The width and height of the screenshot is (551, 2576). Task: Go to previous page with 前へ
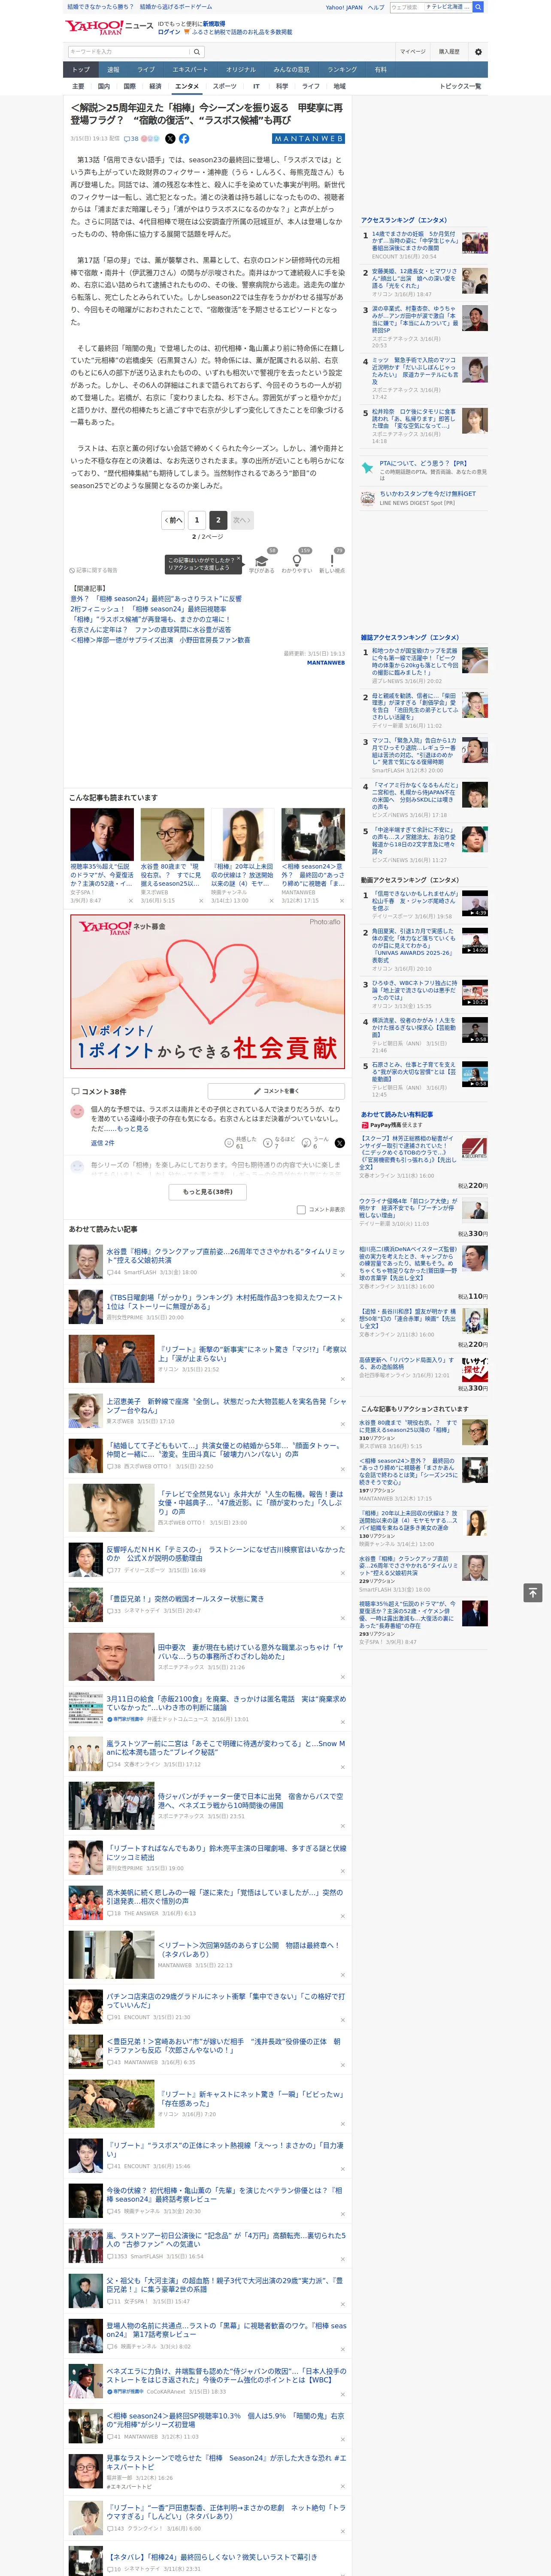pos(174,520)
